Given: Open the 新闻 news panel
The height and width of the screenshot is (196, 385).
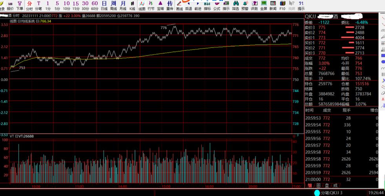Looking at the screenshot, I should [x=273, y=5].
